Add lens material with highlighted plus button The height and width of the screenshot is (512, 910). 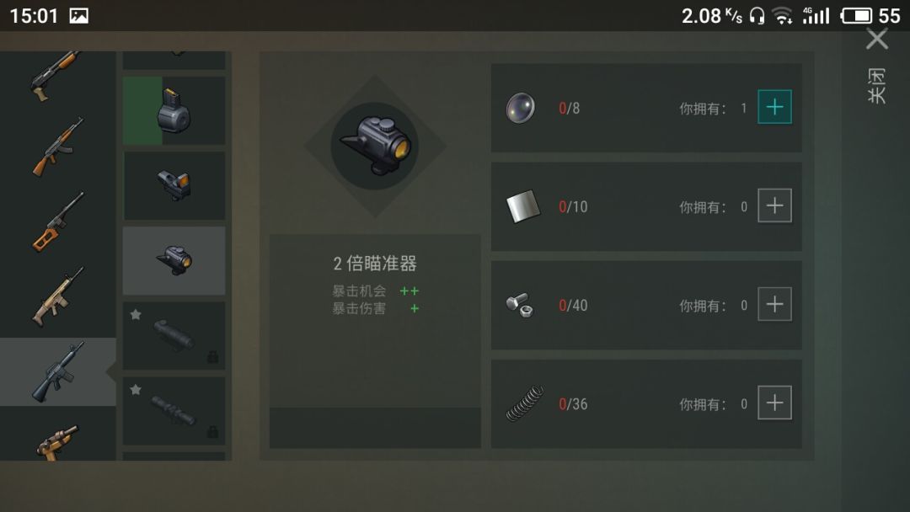[775, 107]
